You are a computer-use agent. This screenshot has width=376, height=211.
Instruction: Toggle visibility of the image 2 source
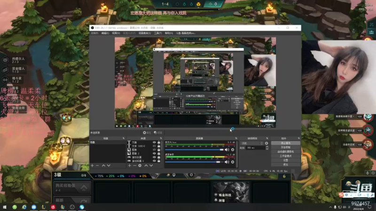coord(154,153)
